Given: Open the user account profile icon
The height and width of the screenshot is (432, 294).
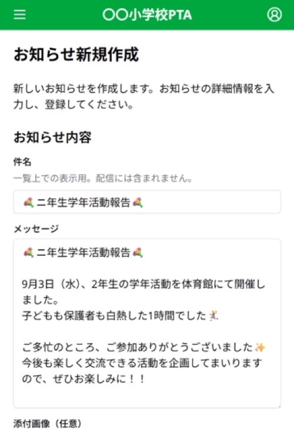Looking at the screenshot, I should (x=274, y=14).
